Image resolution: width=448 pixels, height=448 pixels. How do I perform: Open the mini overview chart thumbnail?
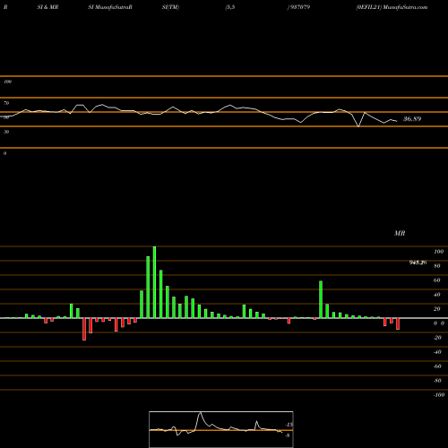point(221,429)
